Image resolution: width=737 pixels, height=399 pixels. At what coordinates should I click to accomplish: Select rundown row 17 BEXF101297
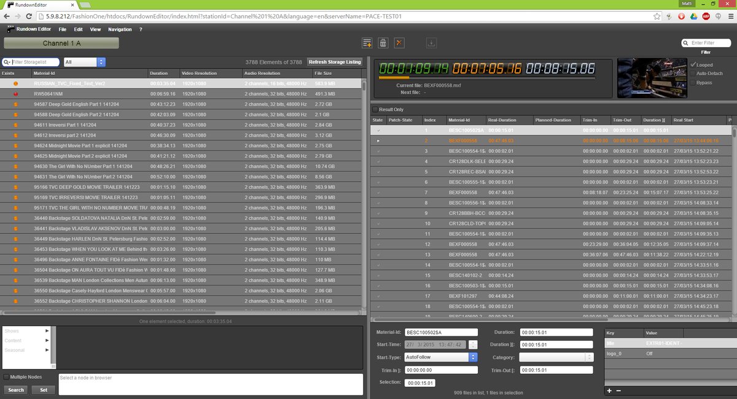point(551,296)
